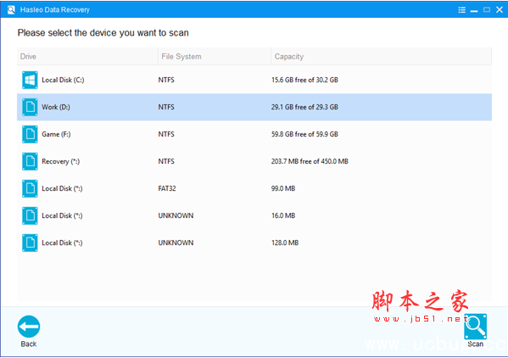Click the FAT32 file system cell
The image size is (508, 358).
pyautogui.click(x=167, y=188)
